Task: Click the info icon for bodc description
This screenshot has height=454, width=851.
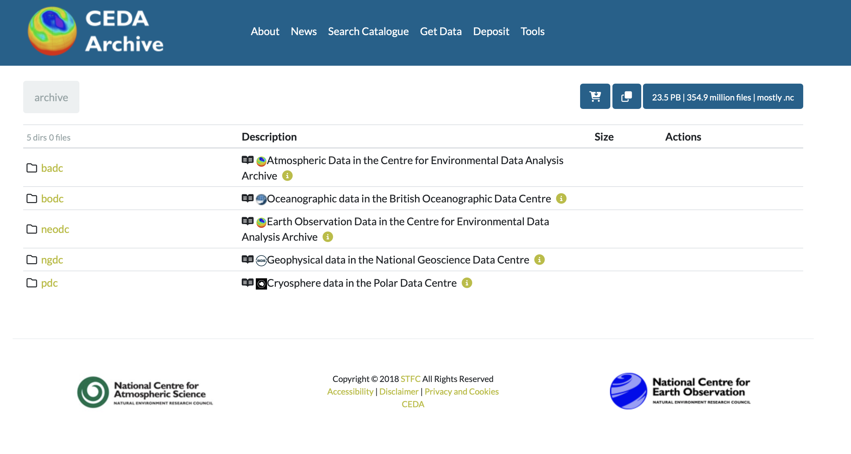Action: pos(561,199)
